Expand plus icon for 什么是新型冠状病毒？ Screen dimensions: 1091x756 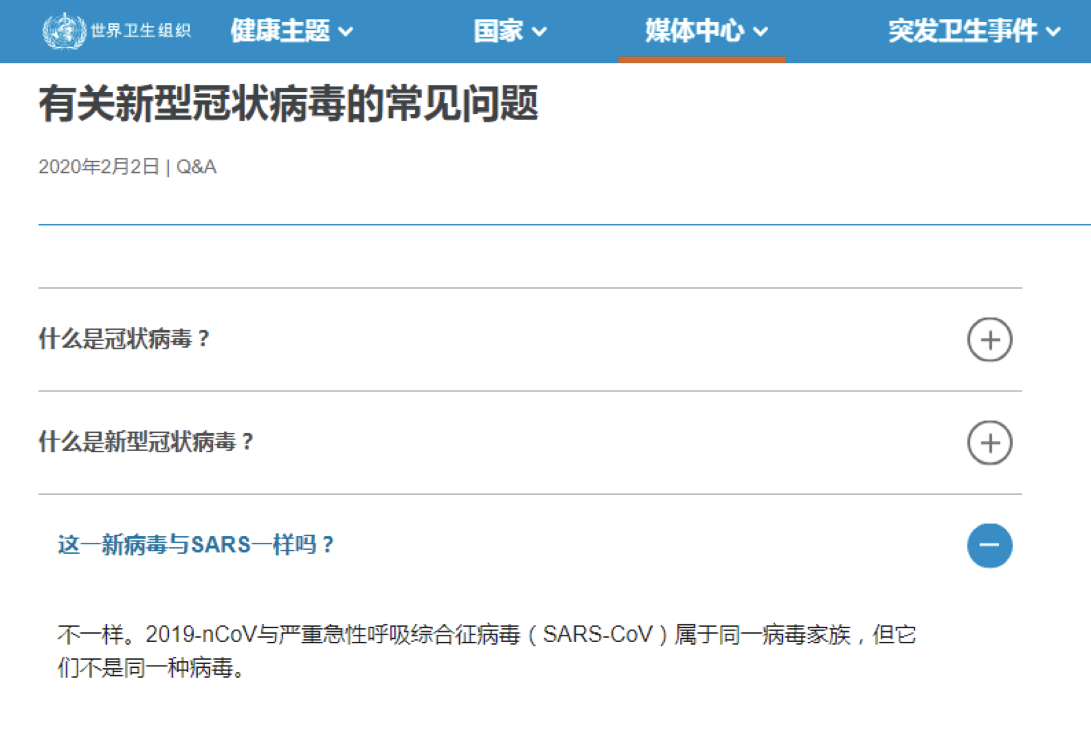pos(989,443)
